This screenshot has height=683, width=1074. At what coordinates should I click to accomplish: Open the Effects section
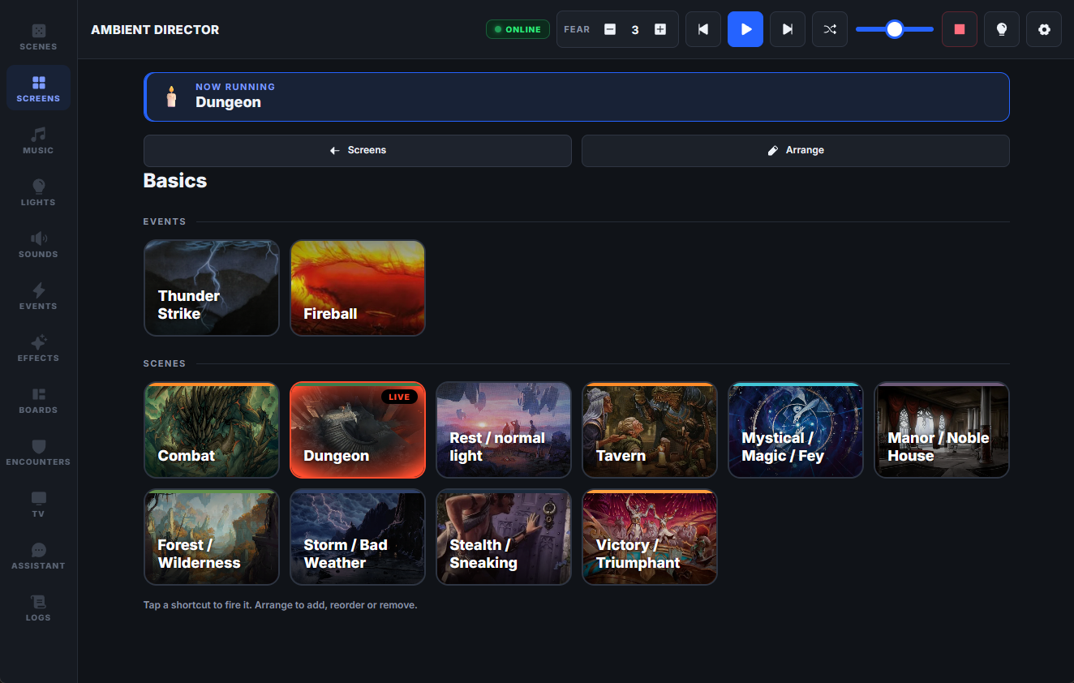tap(38, 347)
